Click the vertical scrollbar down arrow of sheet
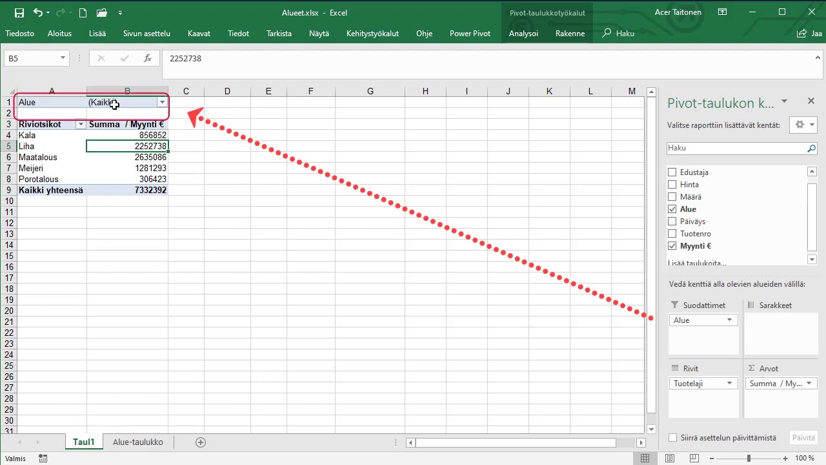826x465 pixels. point(651,429)
